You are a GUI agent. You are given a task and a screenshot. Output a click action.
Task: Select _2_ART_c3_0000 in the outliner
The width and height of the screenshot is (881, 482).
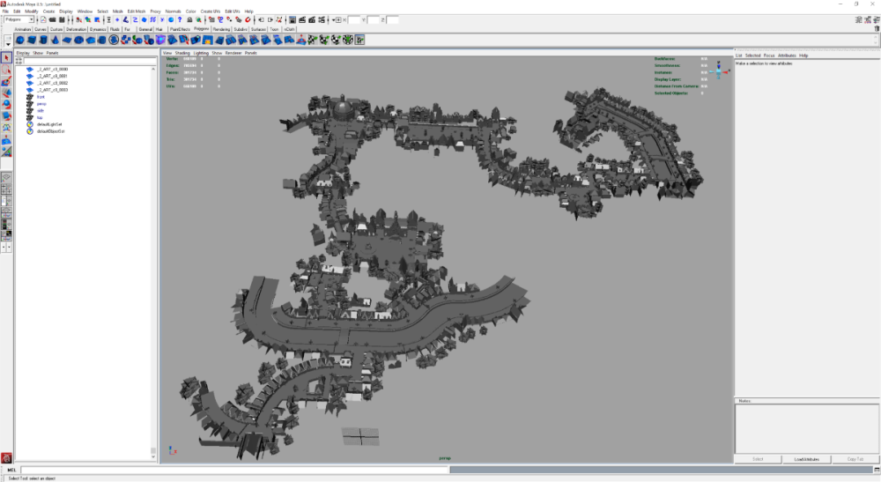[x=52, y=69]
